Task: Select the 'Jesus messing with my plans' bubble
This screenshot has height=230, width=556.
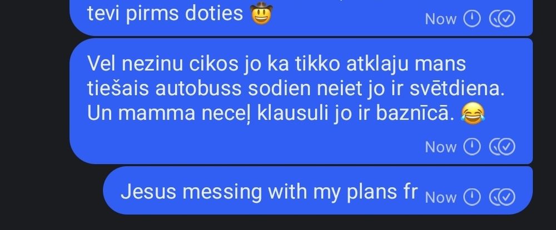Action: tap(317, 191)
